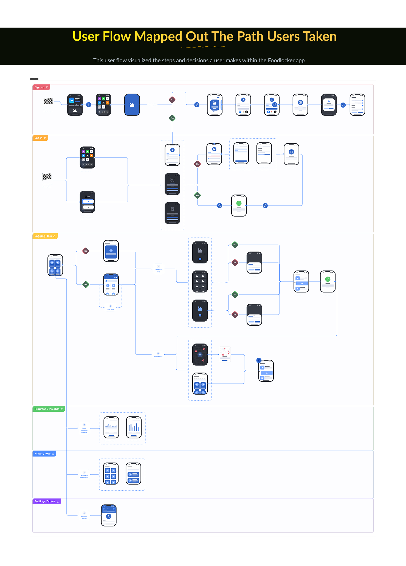Edit the Log in section label
Image resolution: width=406 pixels, height=566 pixels.
pos(40,138)
